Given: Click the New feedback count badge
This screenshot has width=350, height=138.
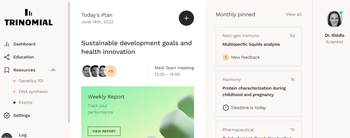Looking at the screenshot, I should click(x=226, y=57).
